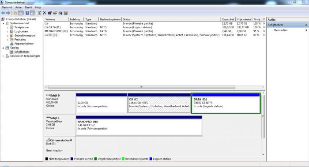
Task: Click the Properties toolbar icon
Action: pos(49,13)
